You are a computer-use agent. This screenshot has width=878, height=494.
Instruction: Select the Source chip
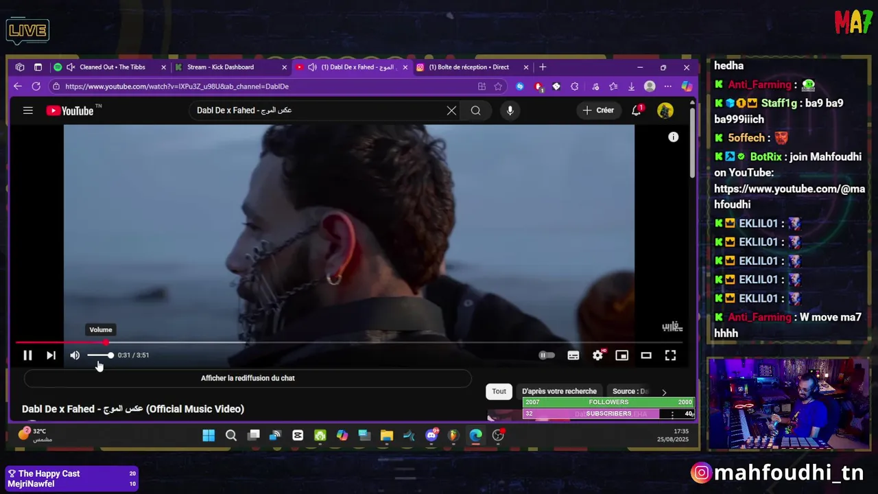(630, 392)
